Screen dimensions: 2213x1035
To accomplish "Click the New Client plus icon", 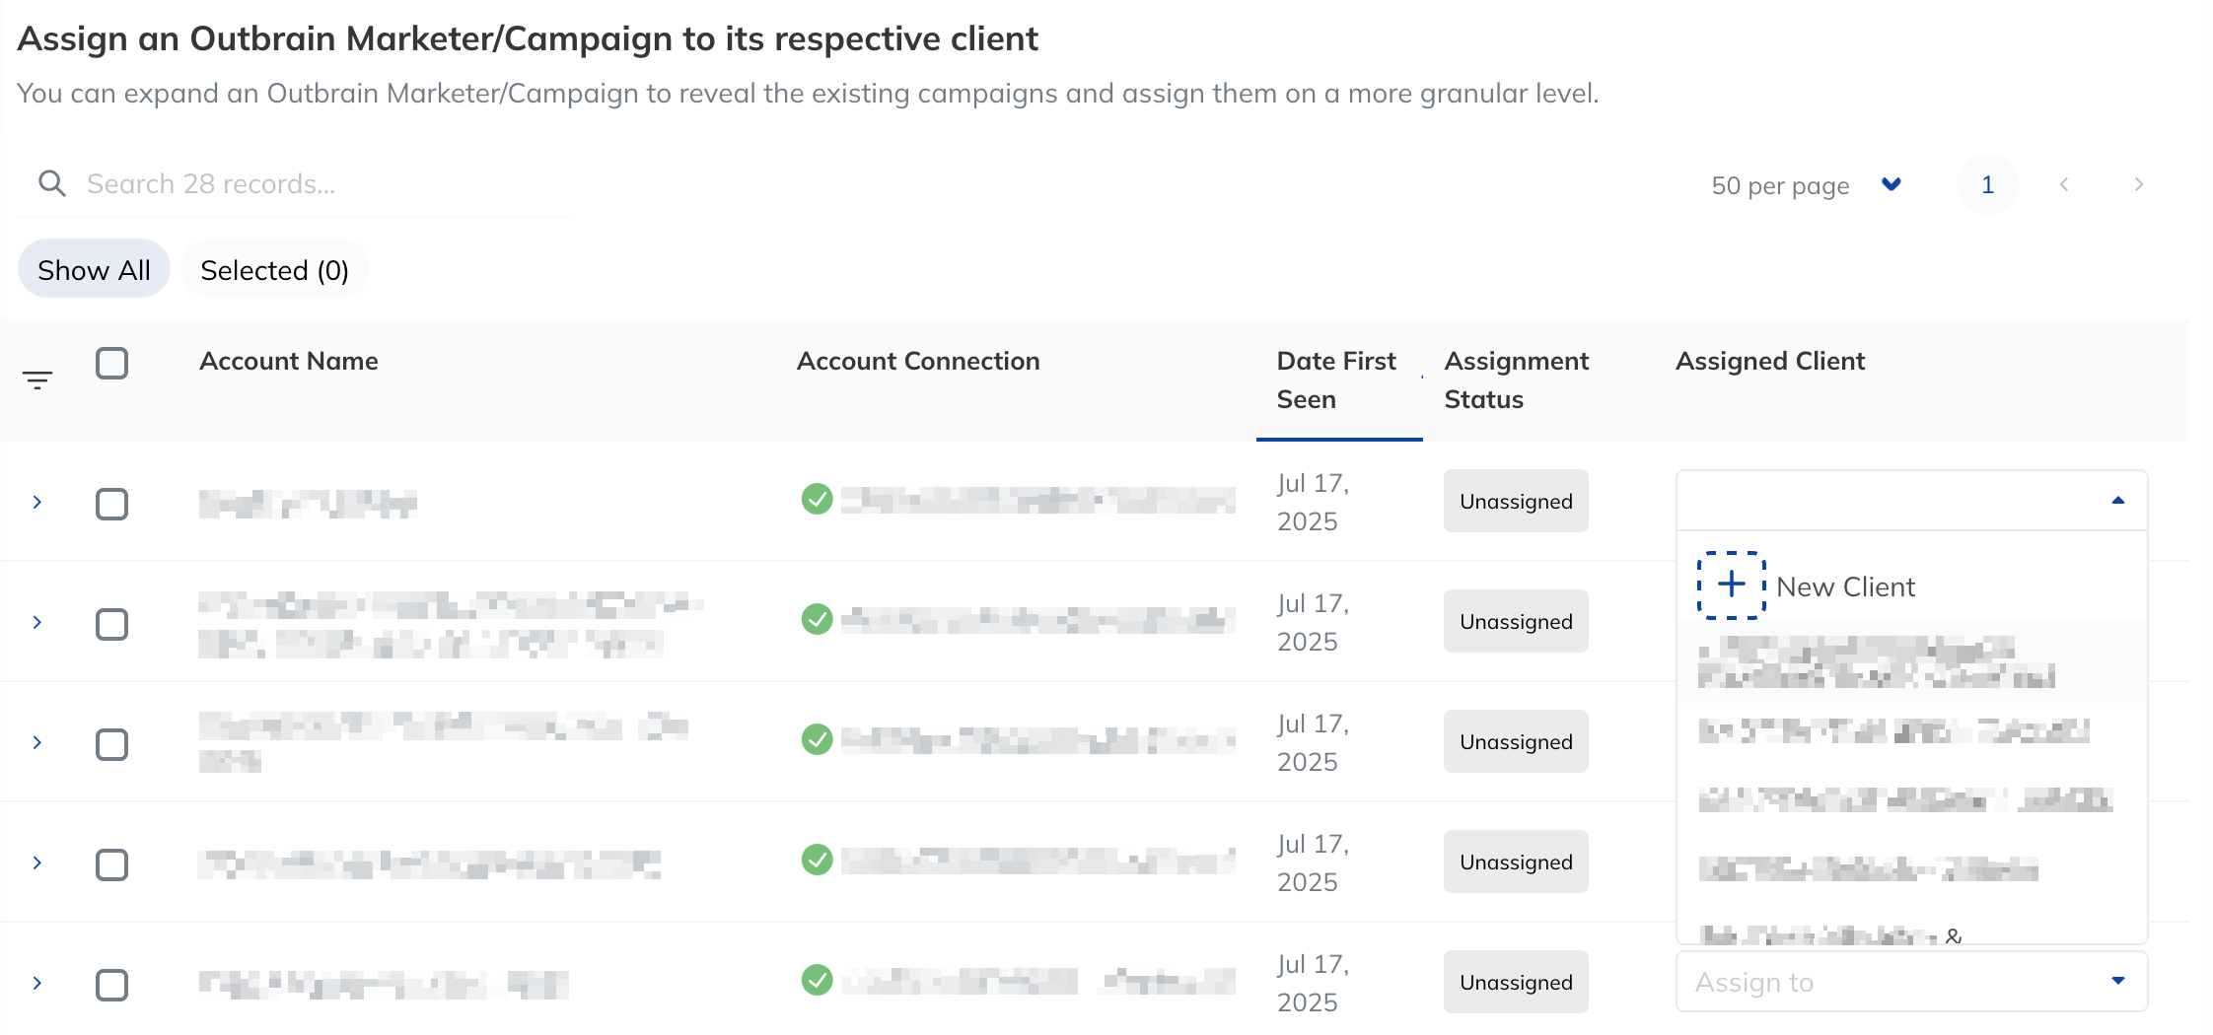I will tap(1730, 586).
